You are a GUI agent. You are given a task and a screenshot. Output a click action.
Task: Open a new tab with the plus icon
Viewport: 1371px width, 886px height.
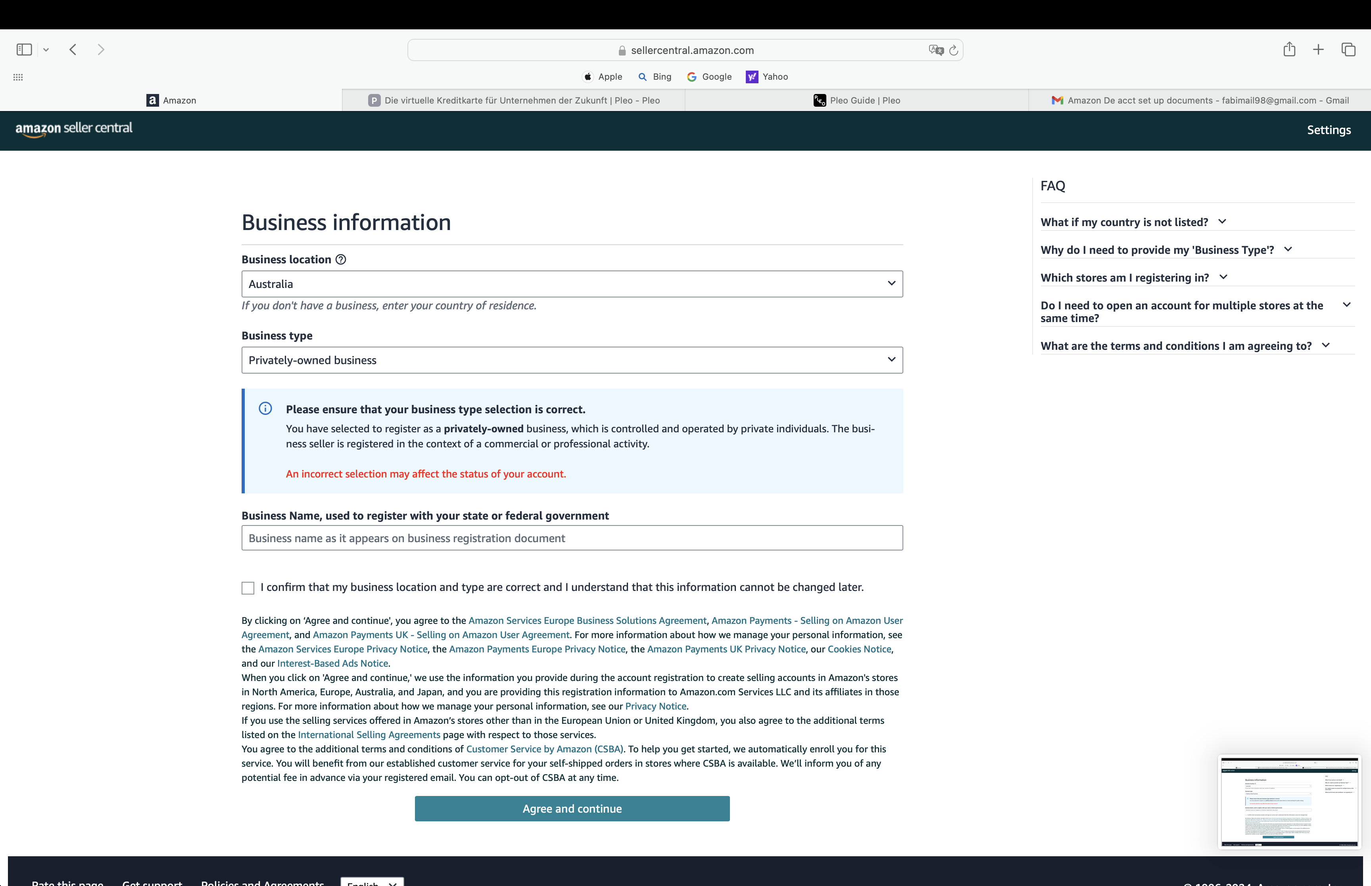click(1318, 50)
